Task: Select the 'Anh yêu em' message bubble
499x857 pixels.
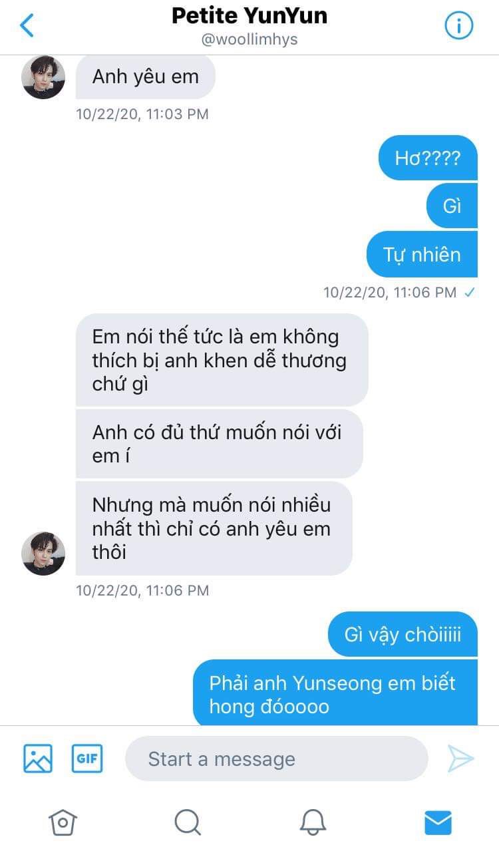Action: [146, 77]
